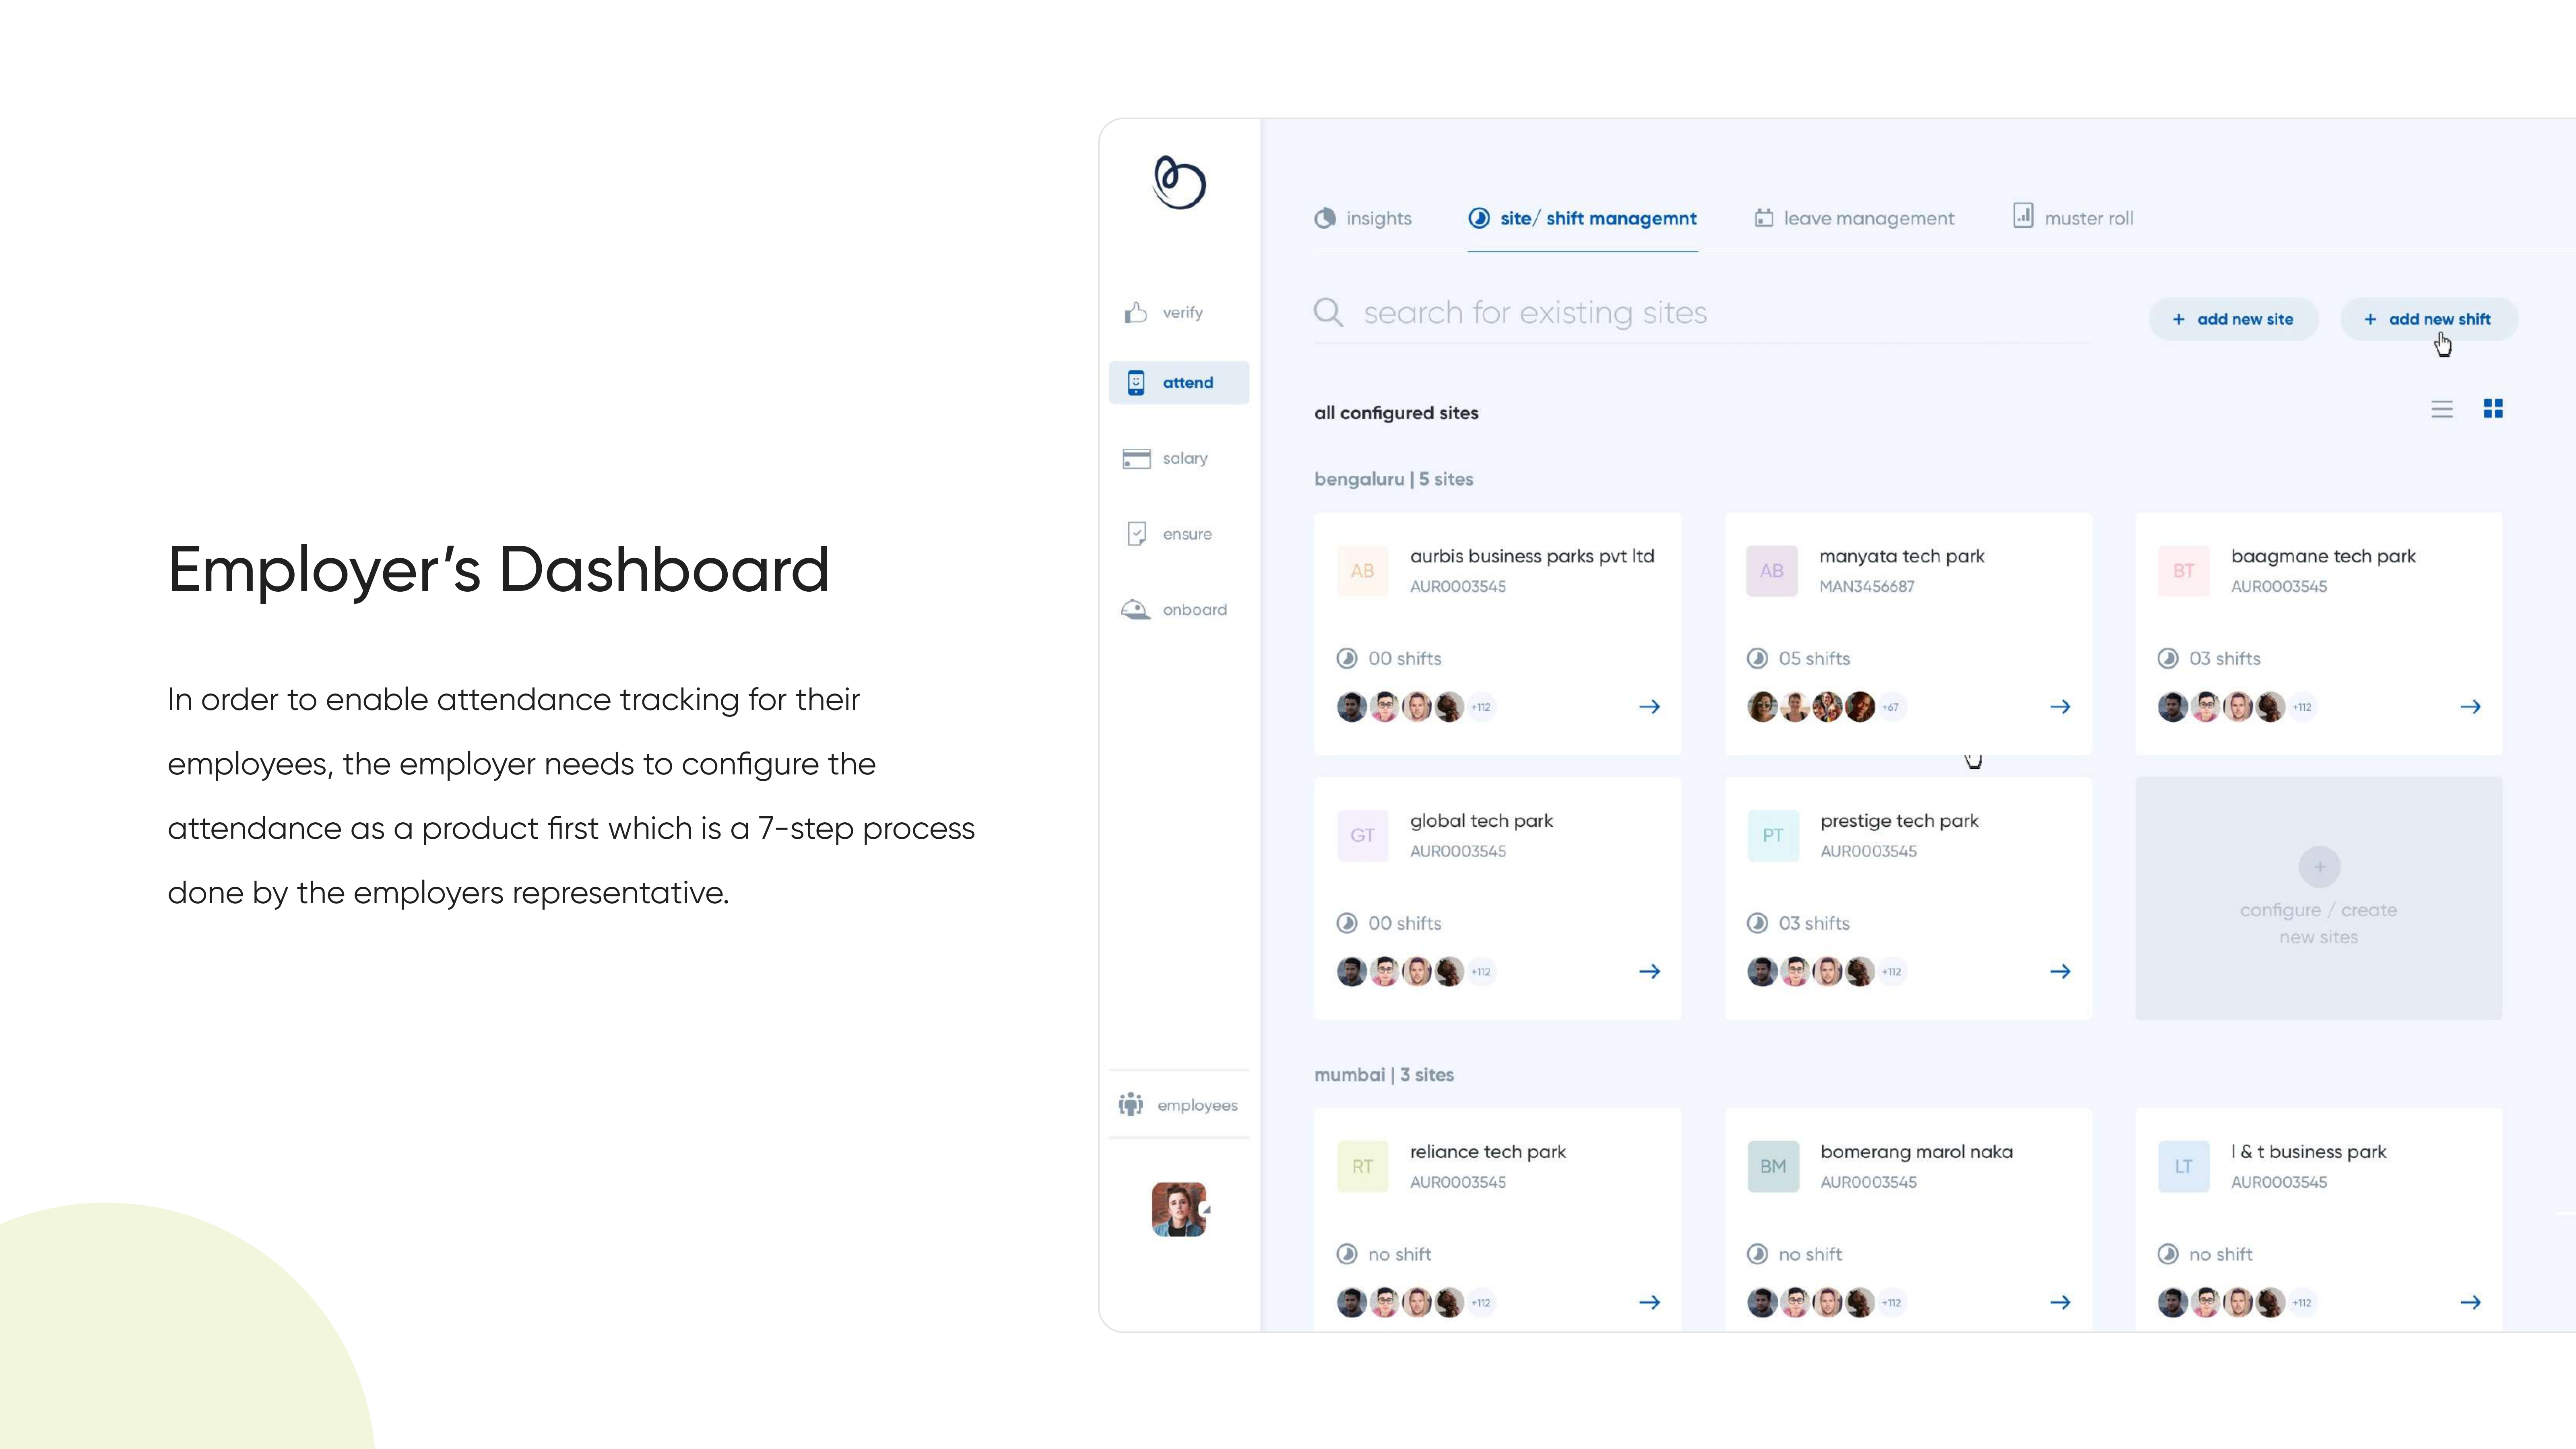Open the onboard sidebar item
This screenshot has width=2576, height=1449.
(x=1174, y=610)
